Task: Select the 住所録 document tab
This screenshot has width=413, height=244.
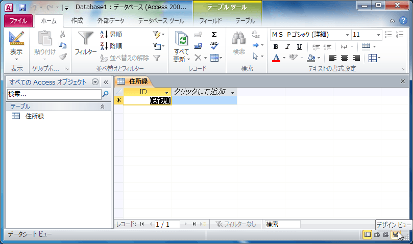Action: (133, 82)
